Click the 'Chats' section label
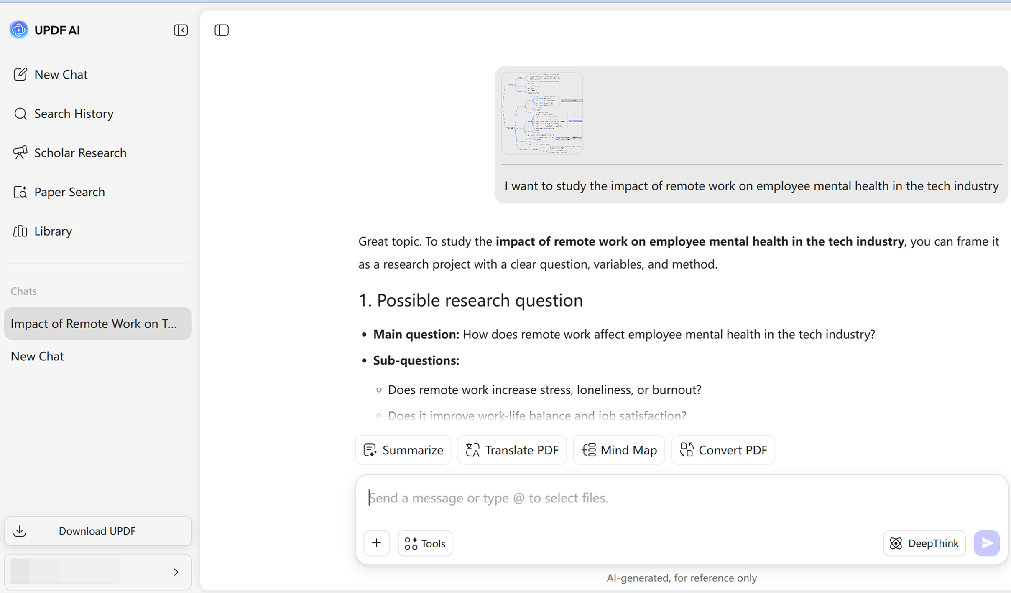1011x593 pixels. (24, 291)
